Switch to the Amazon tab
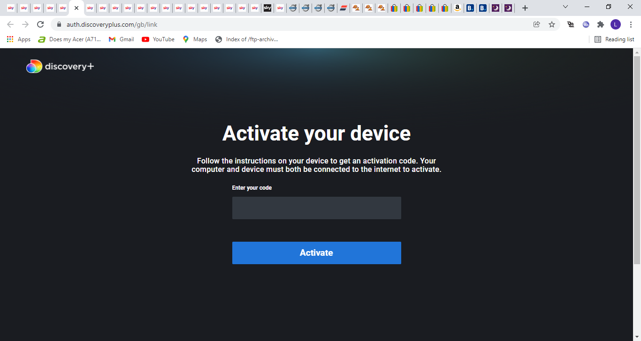The width and height of the screenshot is (641, 341). [457, 8]
